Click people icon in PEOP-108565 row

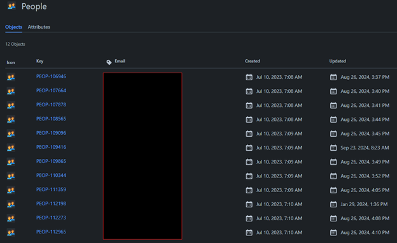point(11,120)
